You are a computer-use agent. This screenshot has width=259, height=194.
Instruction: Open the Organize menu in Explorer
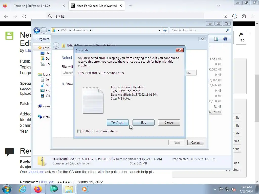tap(43, 39)
